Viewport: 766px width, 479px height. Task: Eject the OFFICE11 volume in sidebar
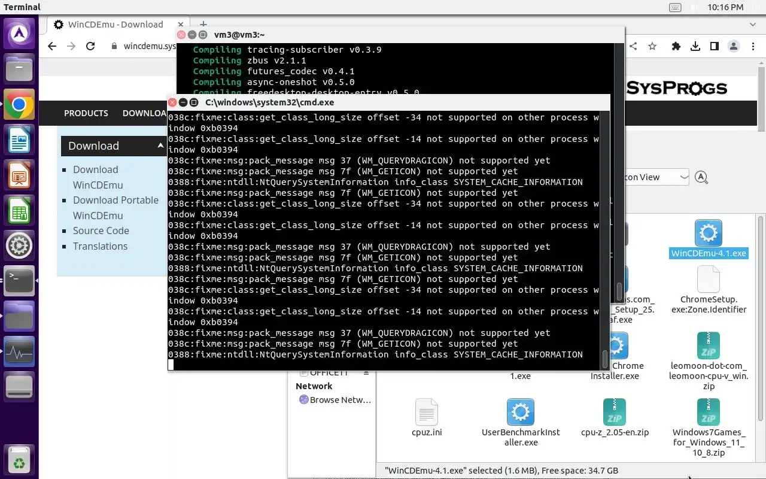coord(366,372)
